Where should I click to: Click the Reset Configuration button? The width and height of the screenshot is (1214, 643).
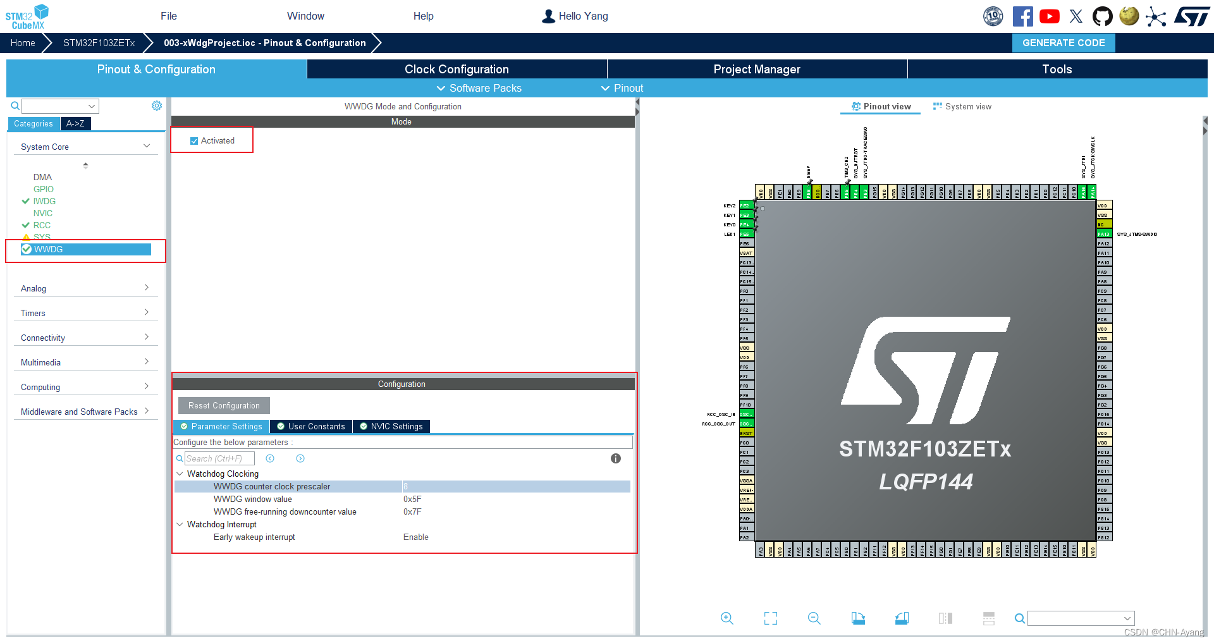pos(224,405)
